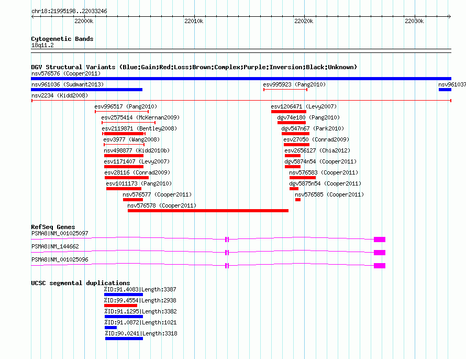This screenshot has width=466, height=359.
Task: Click the large magenta exon of NM_144662
Action: coord(380,253)
